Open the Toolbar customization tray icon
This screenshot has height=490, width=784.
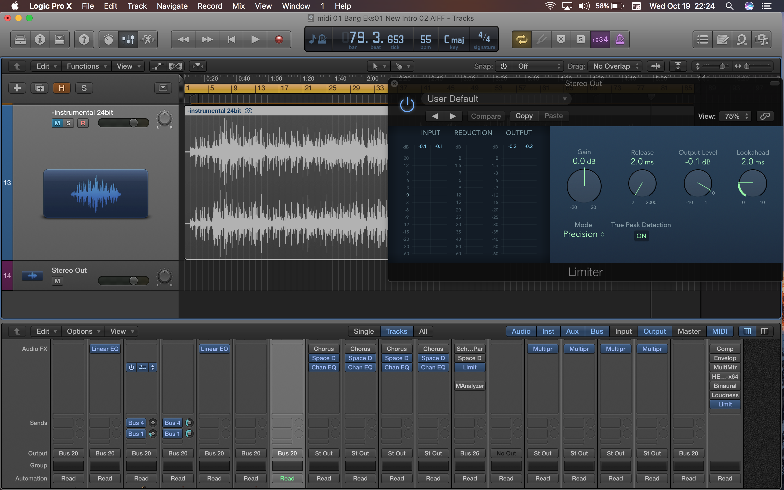(60, 39)
